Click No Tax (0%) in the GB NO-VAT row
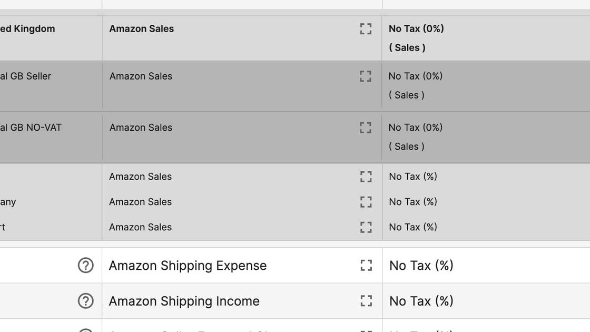 point(416,128)
